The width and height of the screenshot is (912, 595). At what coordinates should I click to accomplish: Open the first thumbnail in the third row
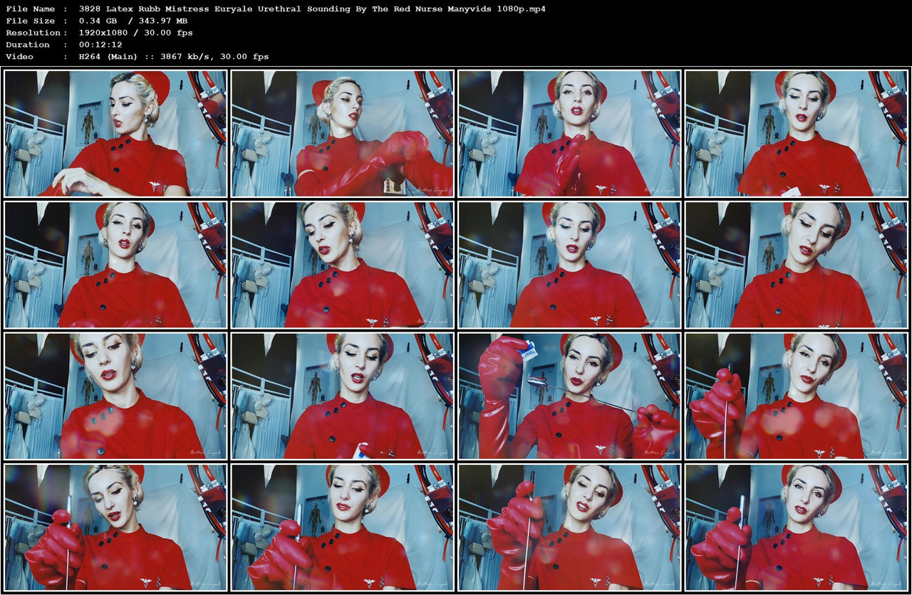[x=115, y=396]
